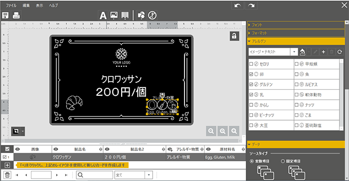Toggle row 1 checkbox in data table
349x181 pixels.
pyautogui.click(x=4, y=157)
